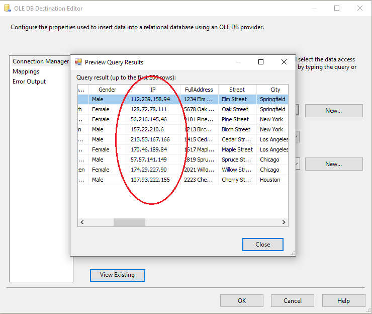Open the Connection Manager page
The height and width of the screenshot is (314, 372).
(x=40, y=61)
